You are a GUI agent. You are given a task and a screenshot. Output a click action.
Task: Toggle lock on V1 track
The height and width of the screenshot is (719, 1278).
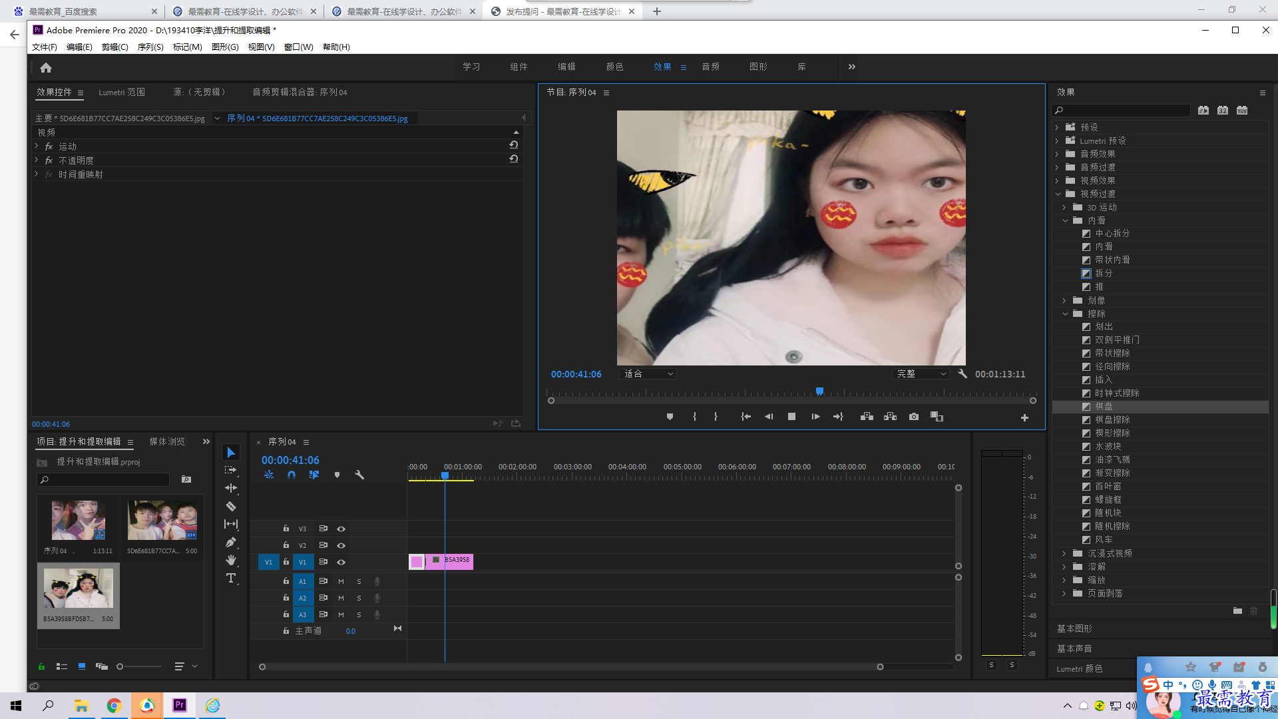point(286,562)
